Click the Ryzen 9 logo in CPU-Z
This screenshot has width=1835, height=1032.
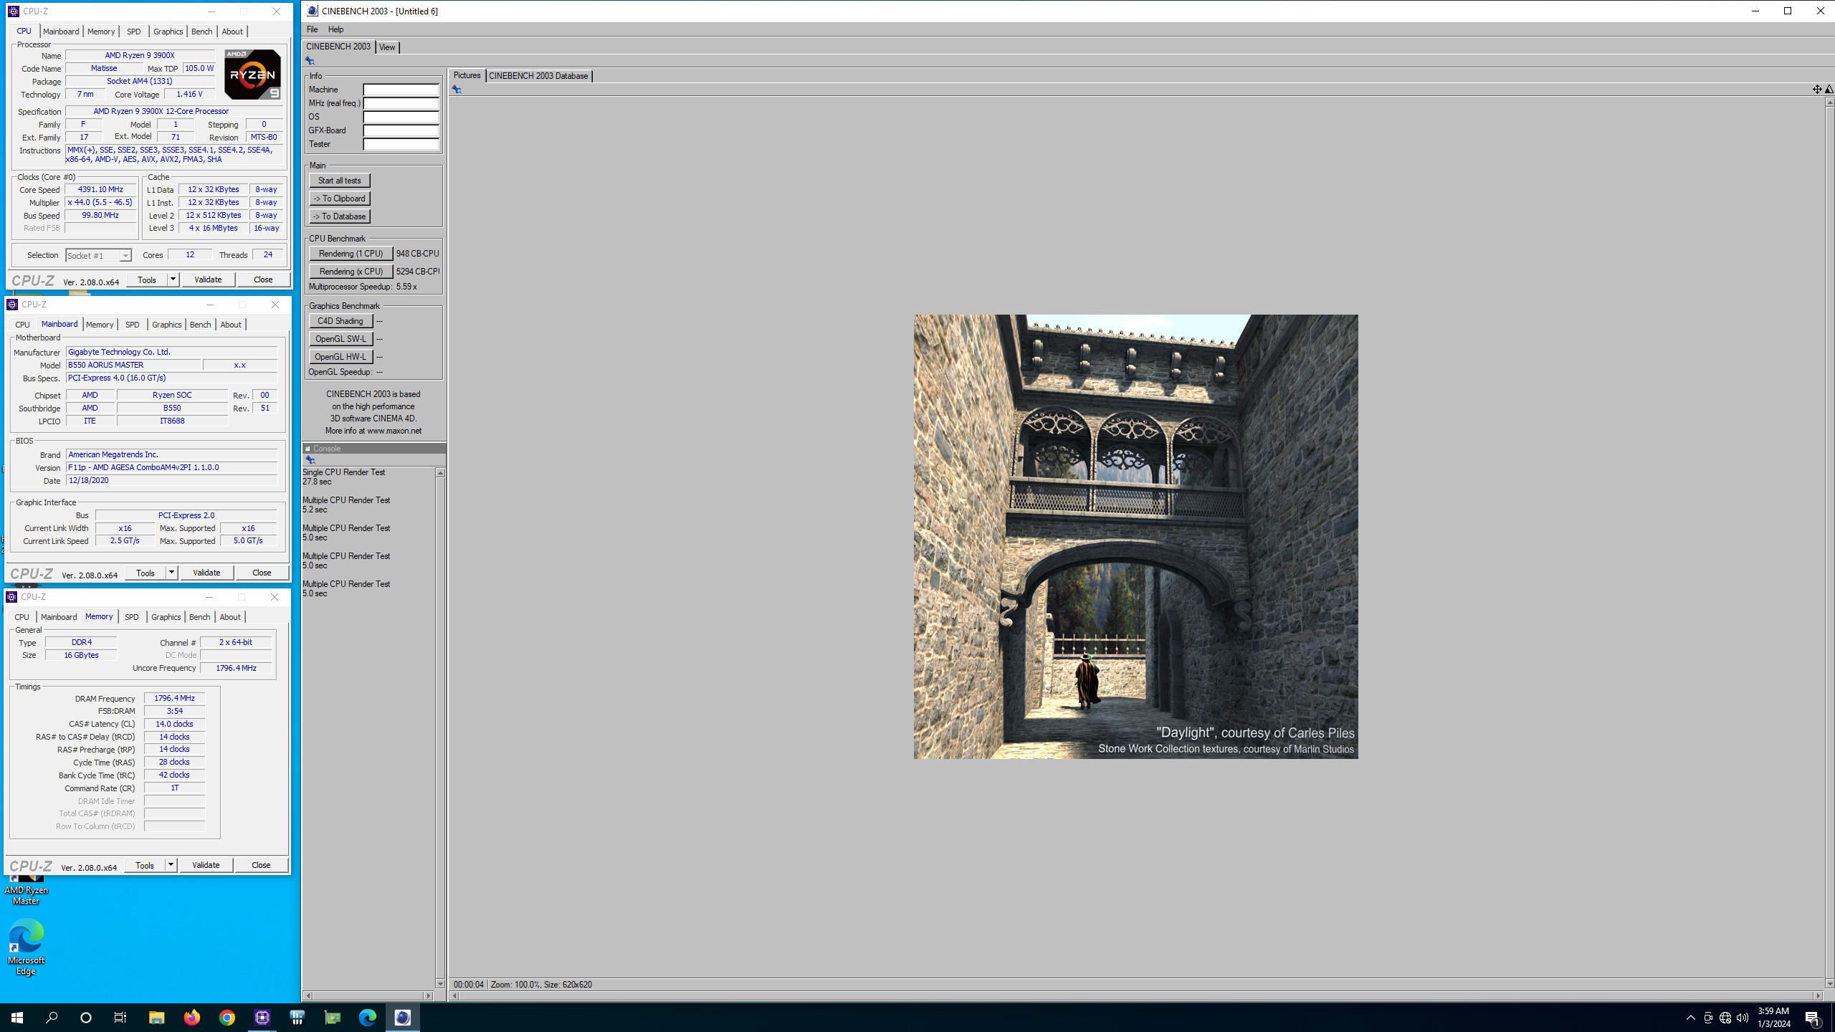pyautogui.click(x=252, y=75)
